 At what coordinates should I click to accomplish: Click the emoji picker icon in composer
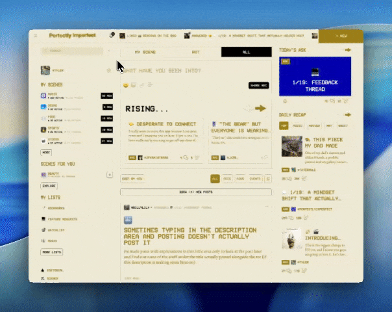(x=126, y=85)
